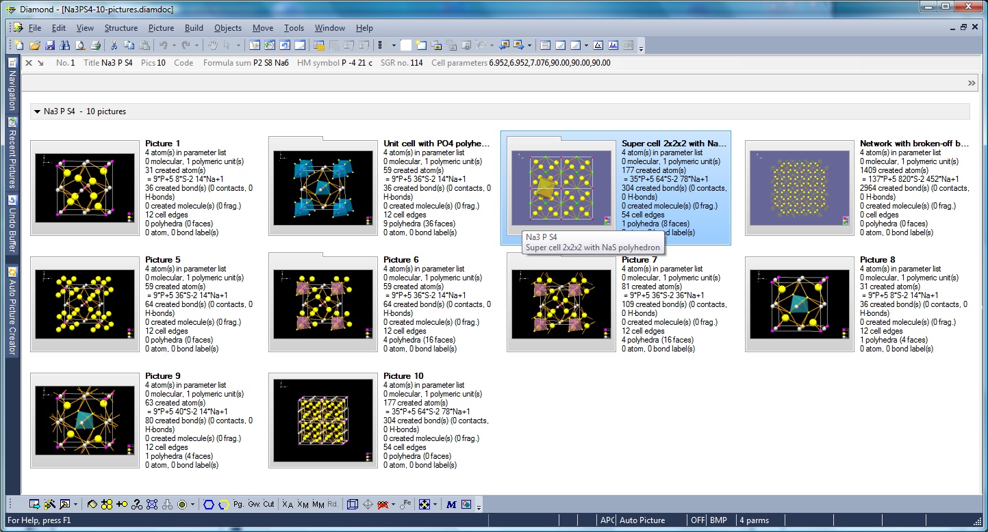Click the binoculars Find icon

click(x=64, y=46)
